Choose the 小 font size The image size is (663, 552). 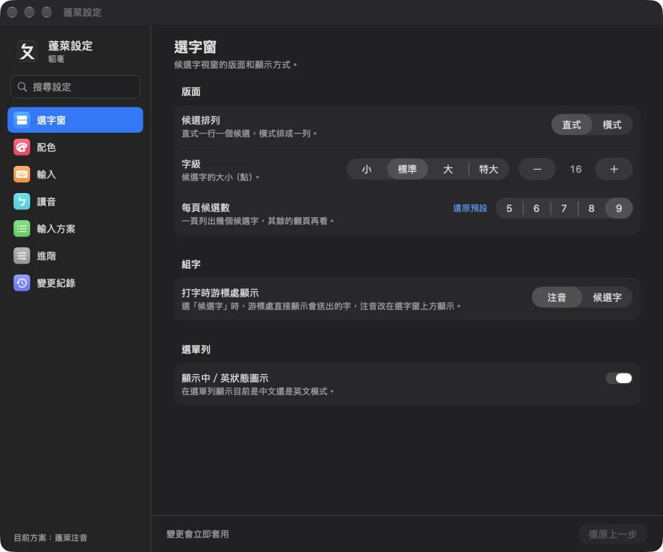(366, 170)
